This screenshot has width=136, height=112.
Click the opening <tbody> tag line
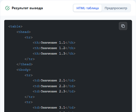pyautogui.click(x=23, y=70)
